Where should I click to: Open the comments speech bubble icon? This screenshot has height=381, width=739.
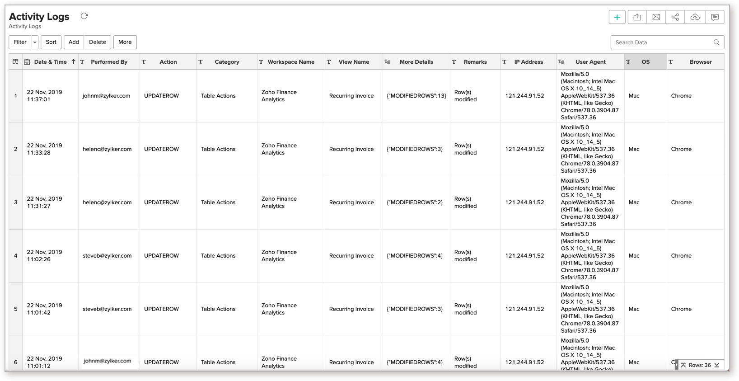click(x=715, y=17)
